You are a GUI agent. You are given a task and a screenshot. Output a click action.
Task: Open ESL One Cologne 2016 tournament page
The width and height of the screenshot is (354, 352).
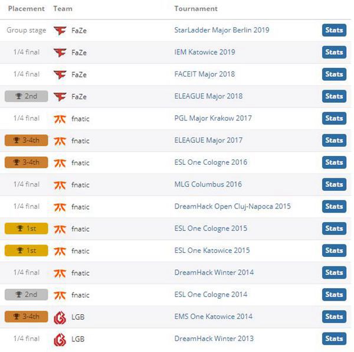point(211,162)
